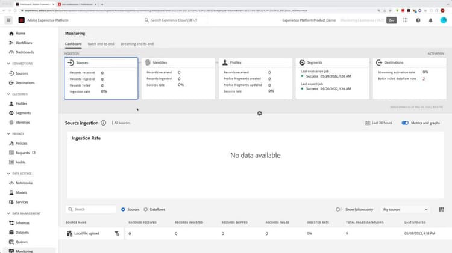Collapse the Connections sidebar section
Screen dimensions: 452x253
8,64
